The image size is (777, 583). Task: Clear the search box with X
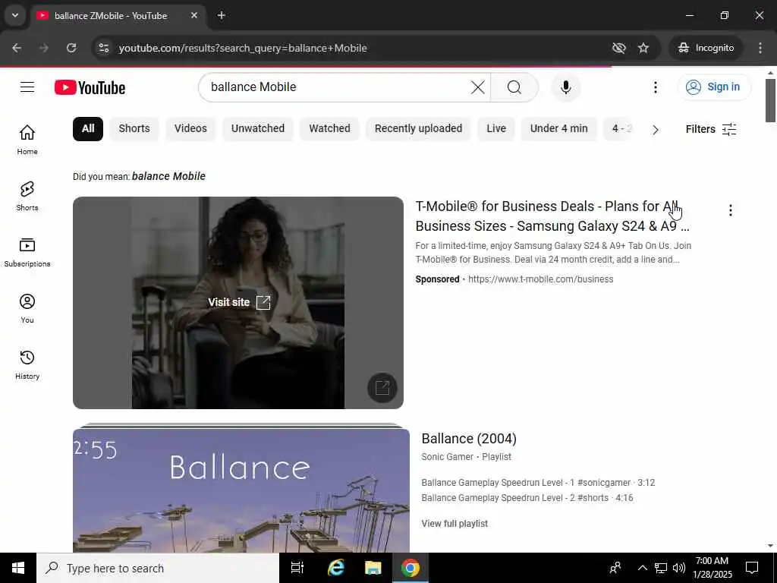478,87
